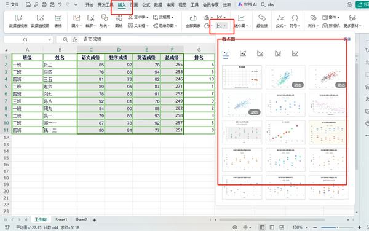Click the Redo arrow icon
Viewport: 369px width, 231px height.
[68, 4]
